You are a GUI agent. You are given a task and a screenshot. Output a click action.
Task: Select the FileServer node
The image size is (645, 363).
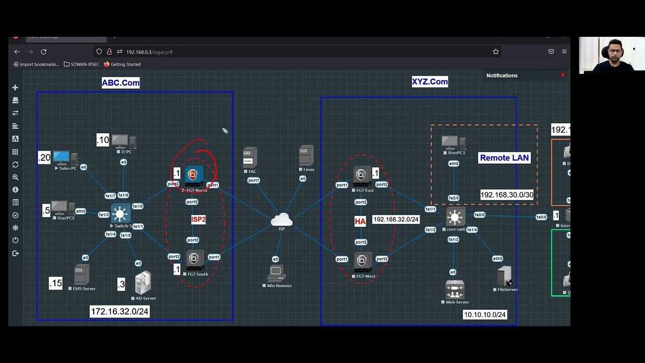point(504,276)
